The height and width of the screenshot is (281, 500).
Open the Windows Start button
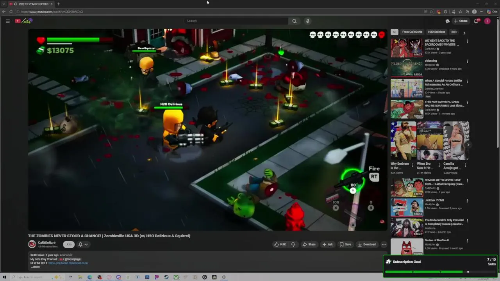(5, 277)
